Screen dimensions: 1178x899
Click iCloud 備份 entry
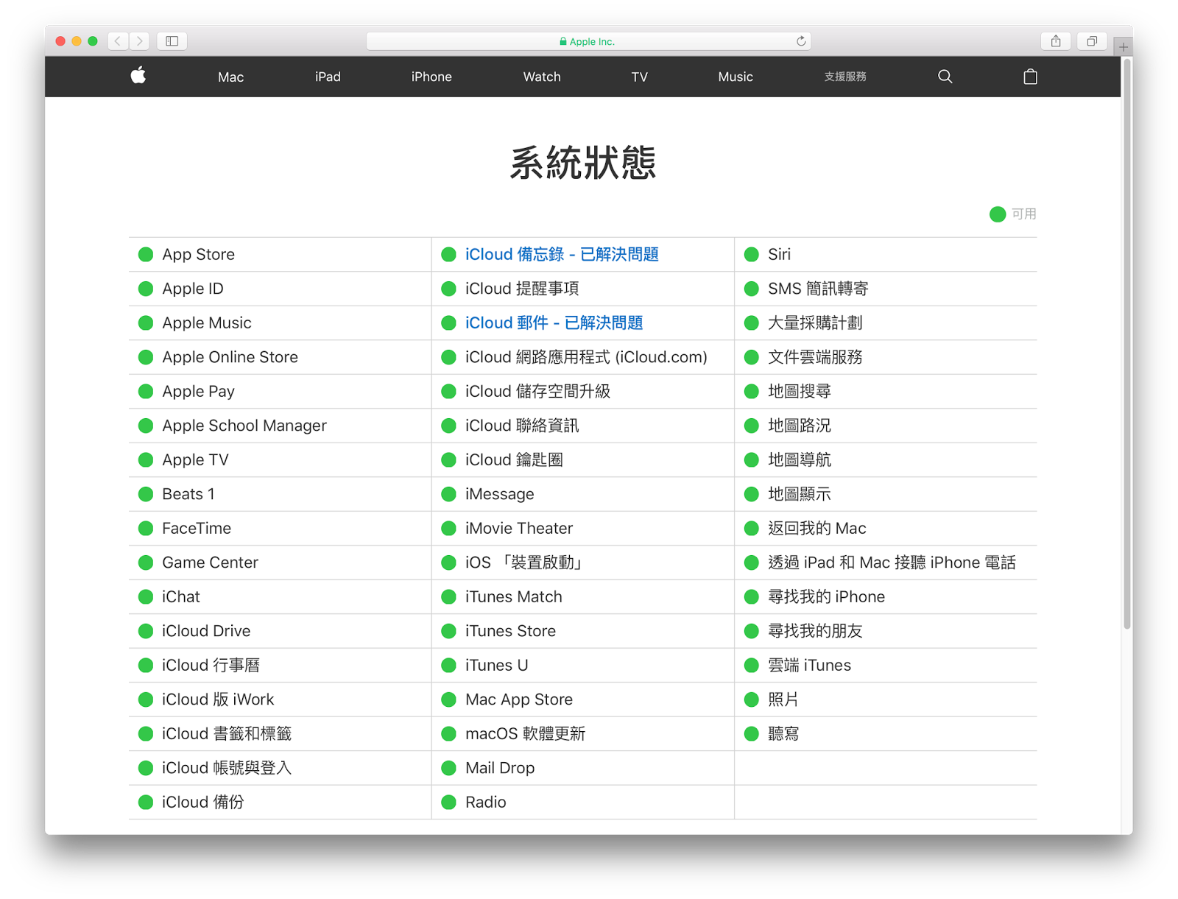(x=203, y=803)
